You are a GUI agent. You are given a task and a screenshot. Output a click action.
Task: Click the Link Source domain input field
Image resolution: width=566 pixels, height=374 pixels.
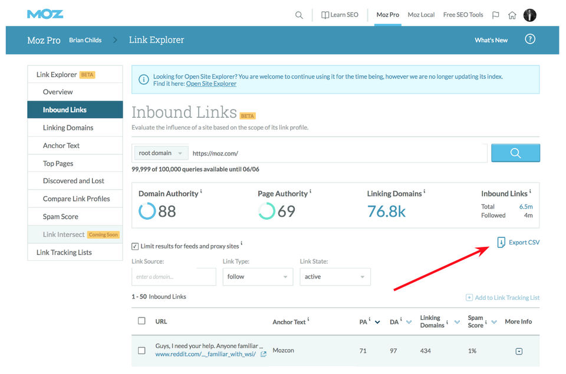tap(173, 277)
